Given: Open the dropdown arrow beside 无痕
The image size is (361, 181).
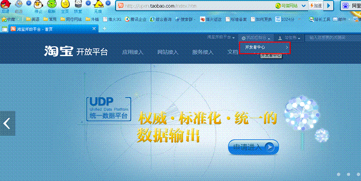Looking at the screenshot, I should pos(108,3).
